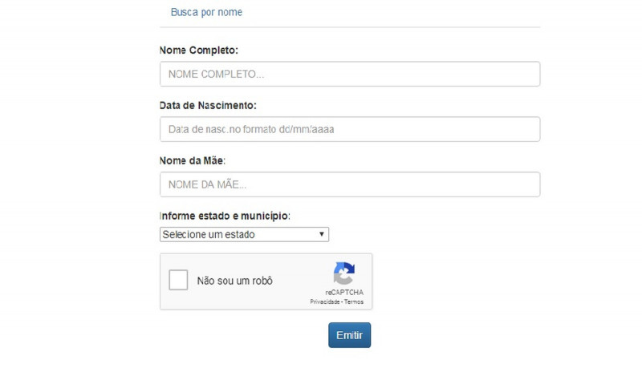Switch to the 'Busca por nome' tab
This screenshot has height=368, width=642.
coord(206,12)
